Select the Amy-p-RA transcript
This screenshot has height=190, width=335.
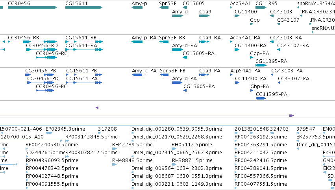pos(137,42)
